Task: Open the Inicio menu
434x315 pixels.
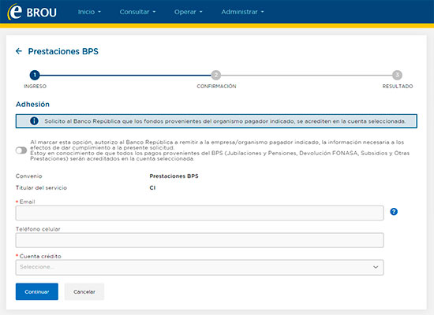Action: point(89,12)
